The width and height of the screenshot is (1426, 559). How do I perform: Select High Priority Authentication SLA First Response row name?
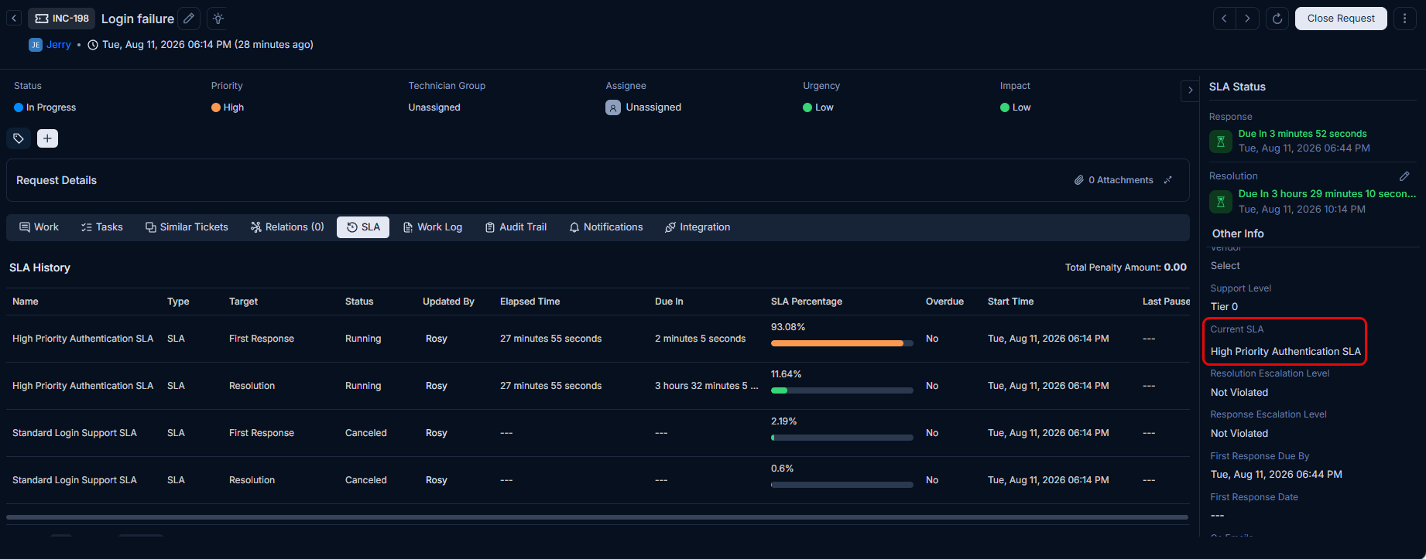click(x=83, y=339)
